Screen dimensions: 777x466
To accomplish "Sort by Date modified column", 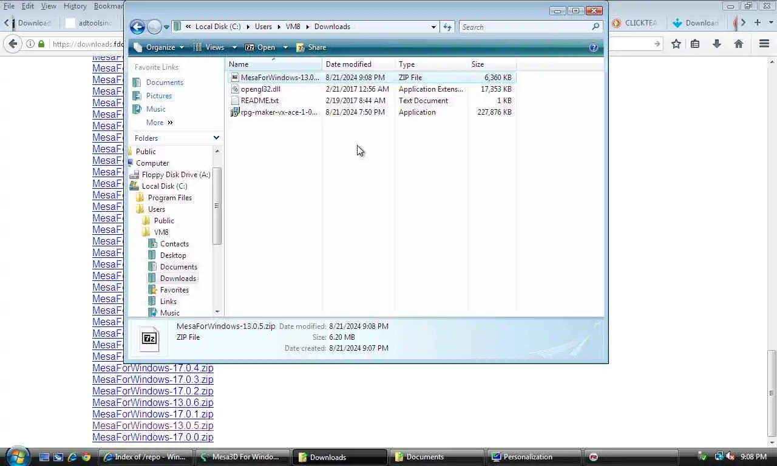I will tap(359, 64).
